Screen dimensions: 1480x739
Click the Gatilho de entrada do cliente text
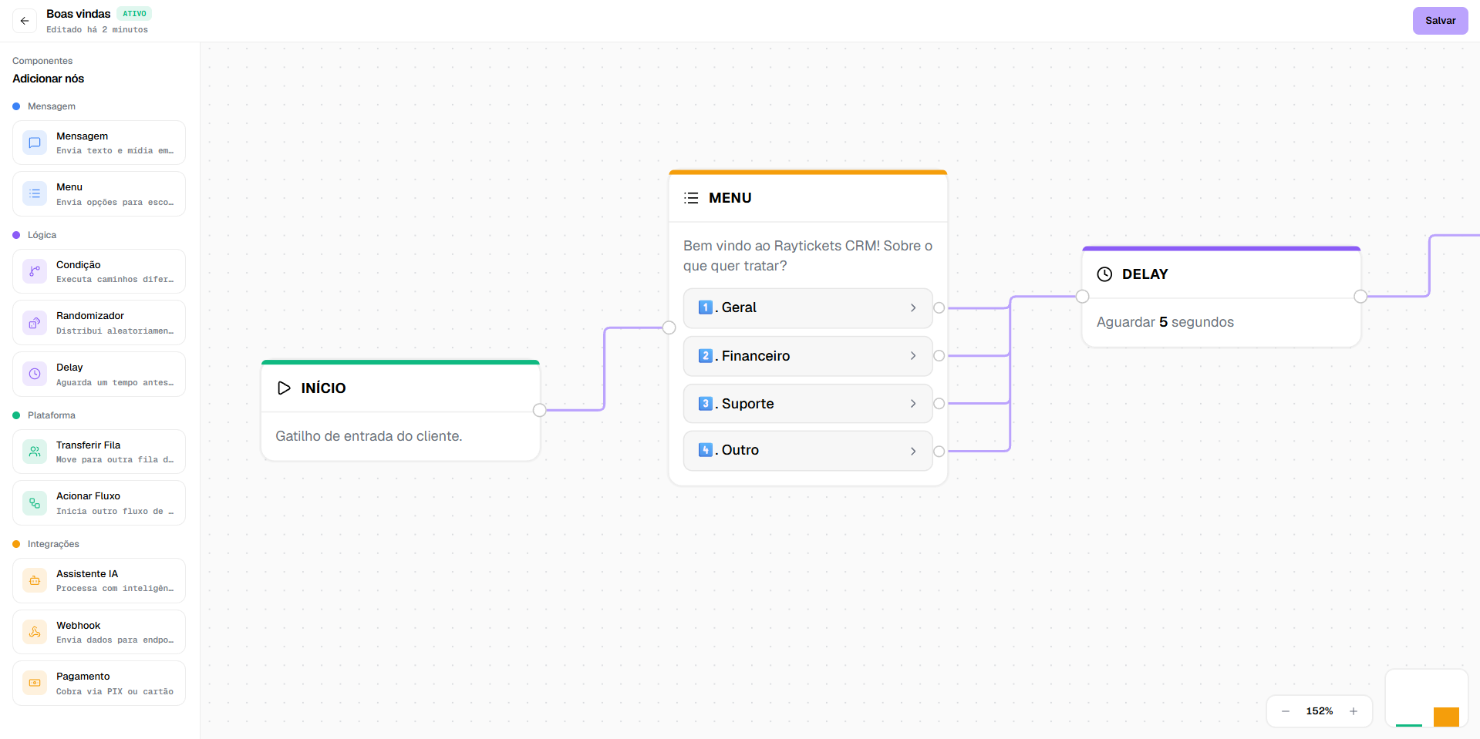click(x=369, y=436)
